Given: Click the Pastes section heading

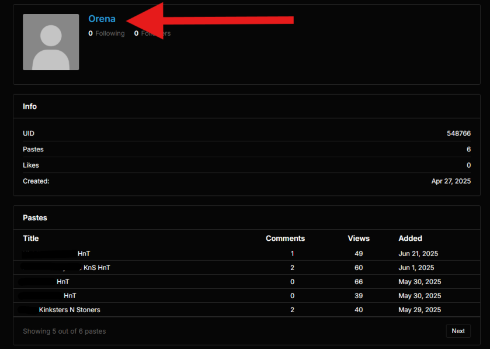Looking at the screenshot, I should pos(35,218).
